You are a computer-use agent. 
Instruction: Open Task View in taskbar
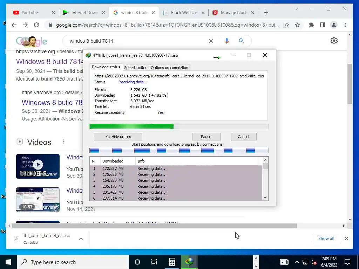point(154,262)
